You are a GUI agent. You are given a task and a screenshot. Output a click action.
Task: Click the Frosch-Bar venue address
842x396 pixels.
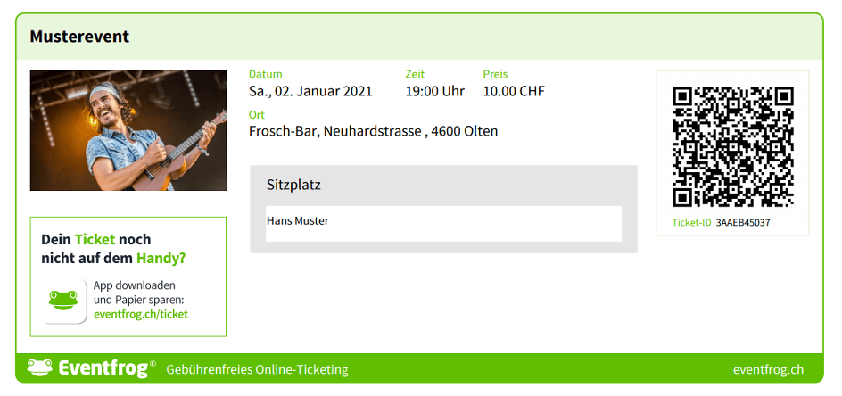373,131
